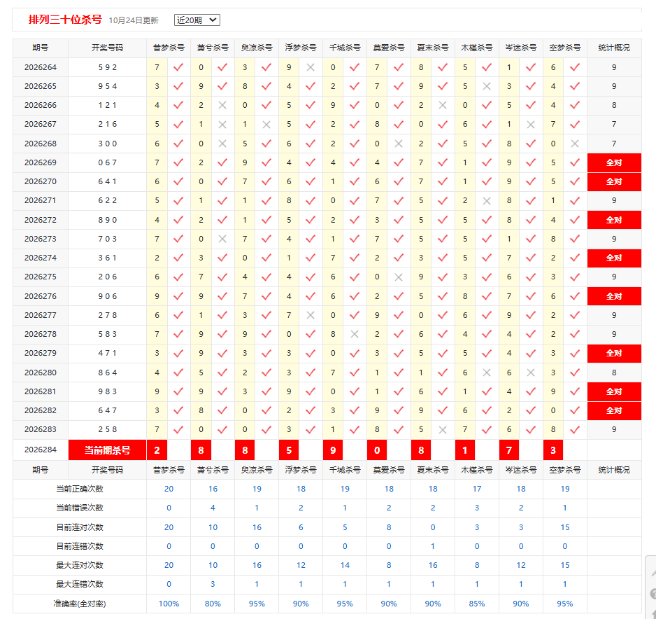Click the gray X mark for 夏末杀号 in row 2026266
The image size is (656, 619).
tap(443, 105)
